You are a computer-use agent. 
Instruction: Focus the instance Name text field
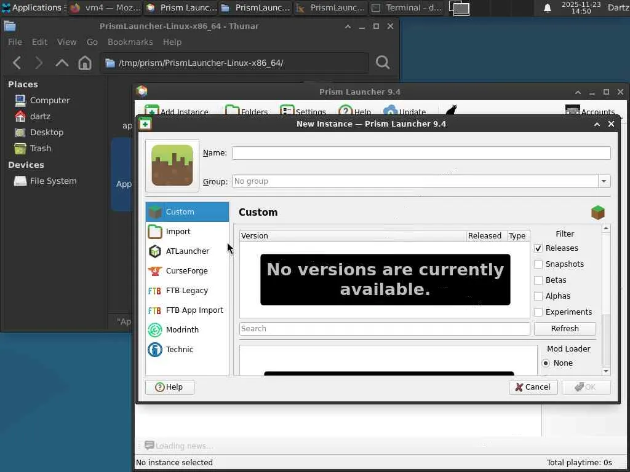coord(421,153)
